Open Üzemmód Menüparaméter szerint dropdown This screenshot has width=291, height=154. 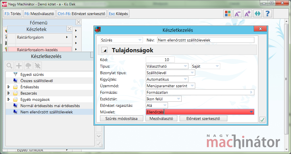click(171, 86)
